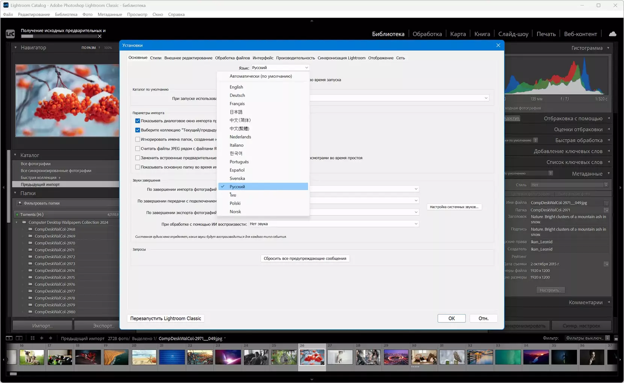Choose English in the language list
This screenshot has height=383, width=624.
click(x=236, y=87)
